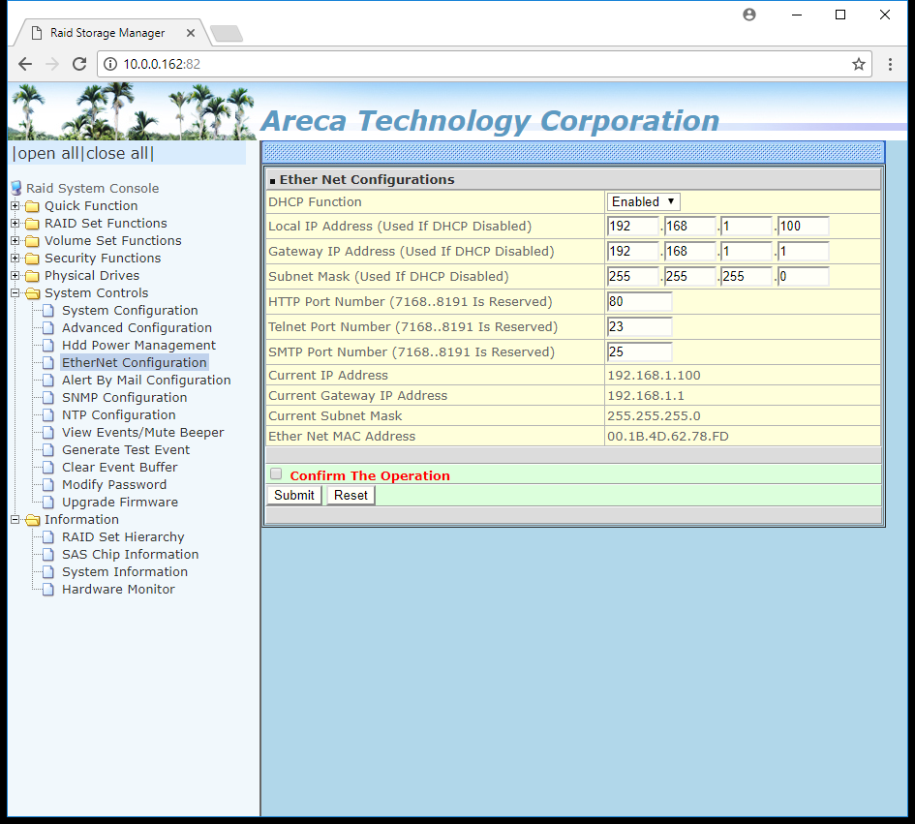Expand the Physical Drives node
This screenshot has height=824, width=915.
click(x=15, y=275)
